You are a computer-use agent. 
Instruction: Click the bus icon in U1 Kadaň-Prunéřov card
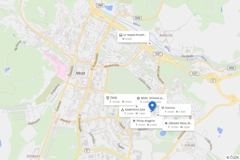121,35
